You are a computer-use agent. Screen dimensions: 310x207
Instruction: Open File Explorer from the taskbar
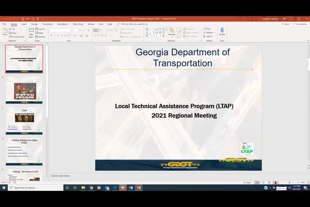pos(83,188)
